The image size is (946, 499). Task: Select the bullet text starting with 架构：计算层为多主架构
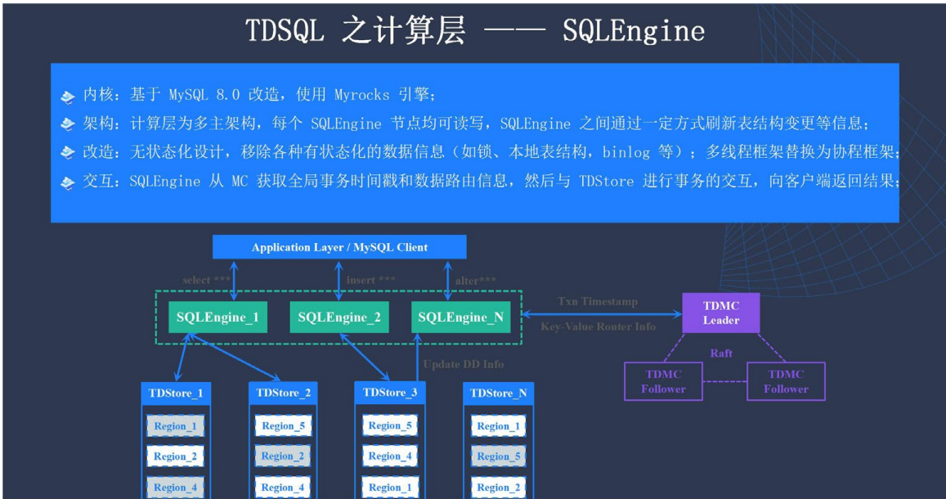click(x=476, y=124)
